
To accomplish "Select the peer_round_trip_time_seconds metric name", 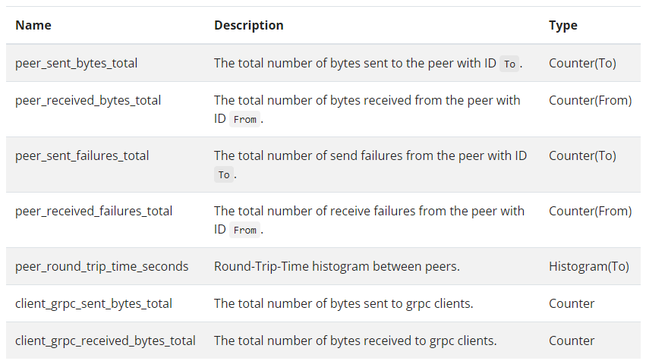I will [x=102, y=266].
